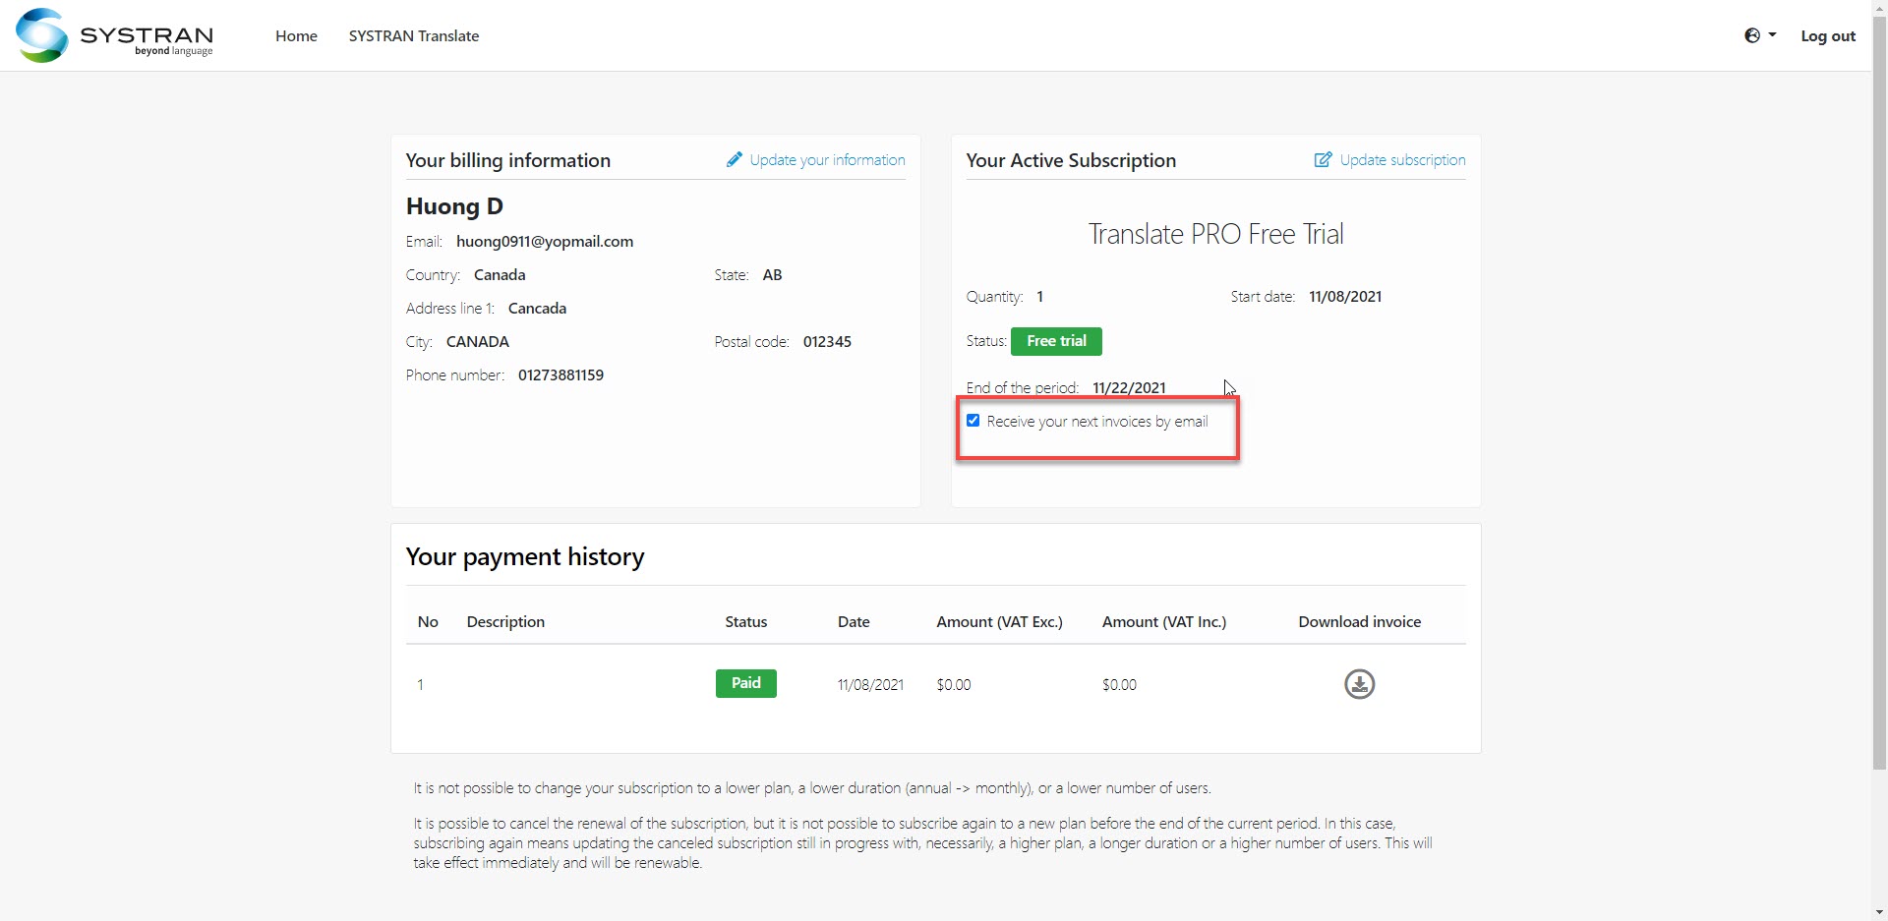
Task: Click the State value AB
Action: click(772, 274)
